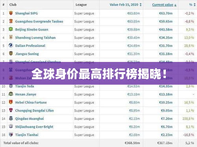
Task: Select the €24.65m February value cell
Action: point(134,46)
